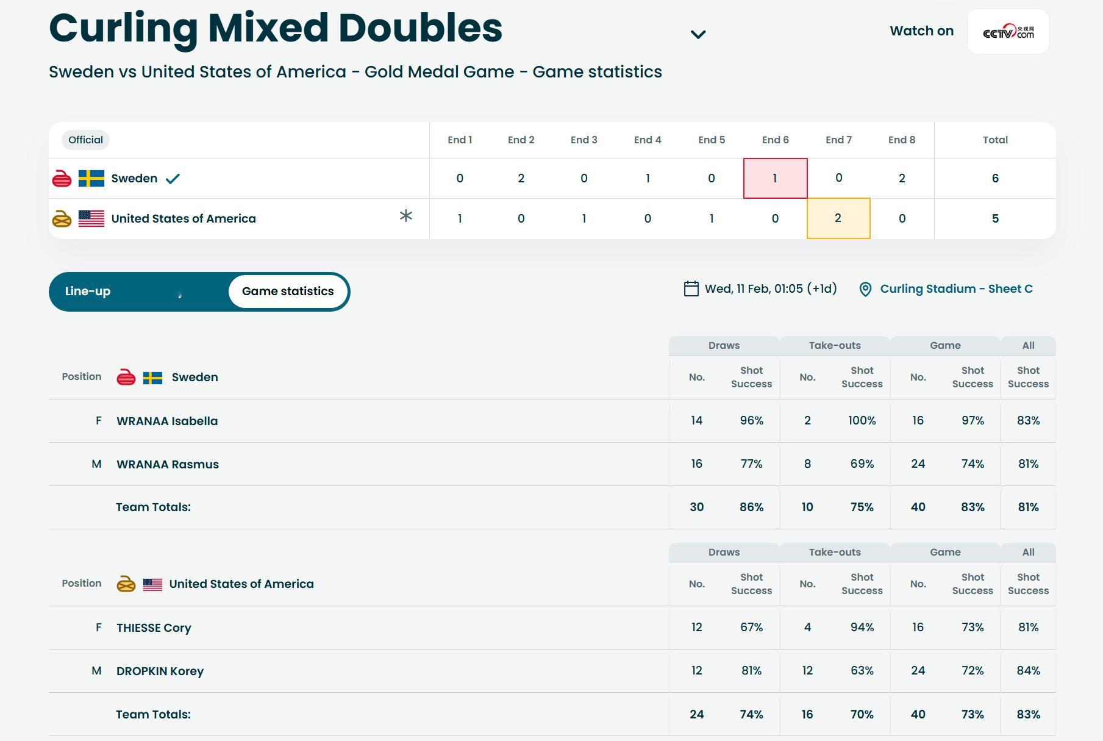Open THIESSE Cory player row
The width and height of the screenshot is (1103, 741).
click(552, 628)
